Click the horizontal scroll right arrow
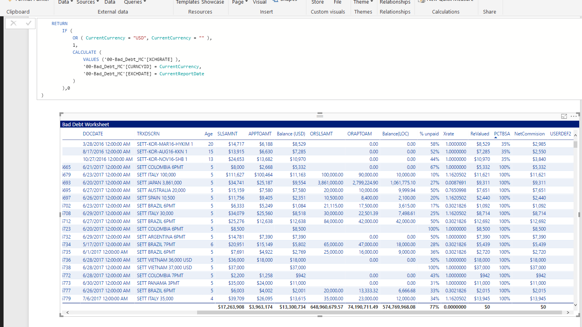582x327 pixels. click(568, 313)
